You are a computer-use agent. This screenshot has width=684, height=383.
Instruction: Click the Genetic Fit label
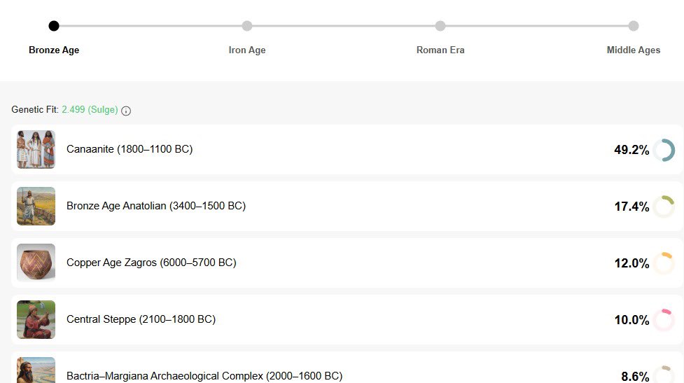point(35,109)
